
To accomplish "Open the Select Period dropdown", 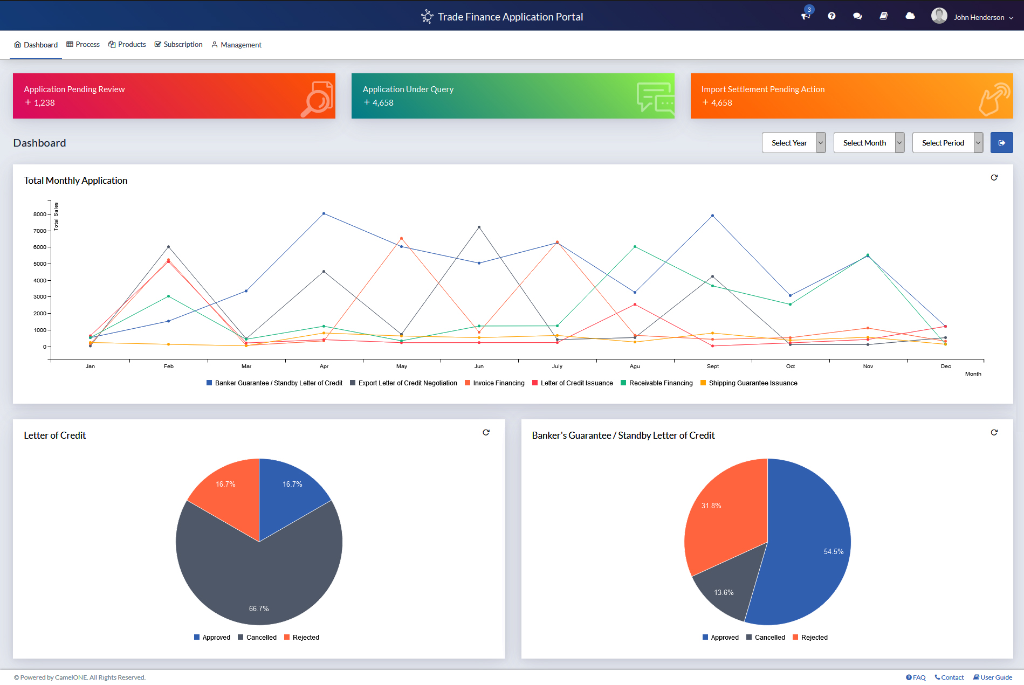I will pyautogui.click(x=947, y=143).
